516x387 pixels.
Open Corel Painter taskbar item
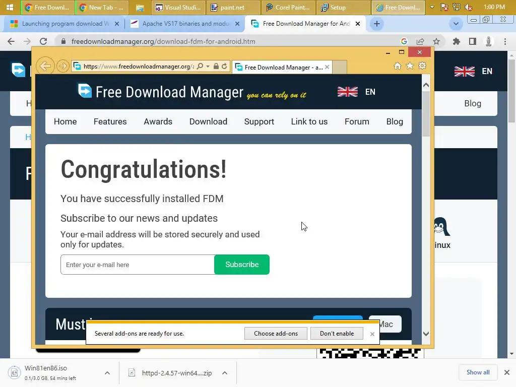pos(288,8)
